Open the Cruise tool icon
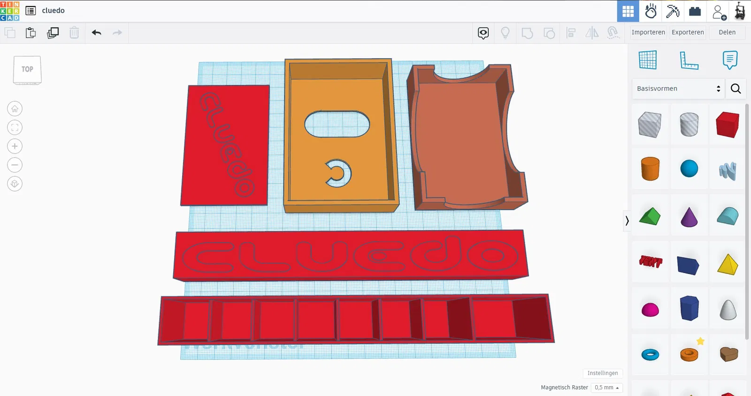Screen dimensions: 751x396 coord(613,33)
